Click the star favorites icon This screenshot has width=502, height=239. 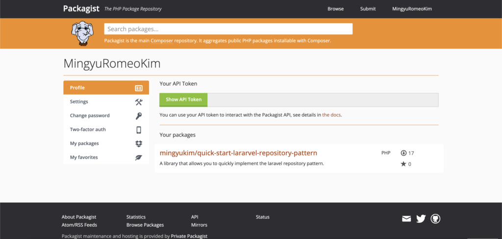point(403,164)
